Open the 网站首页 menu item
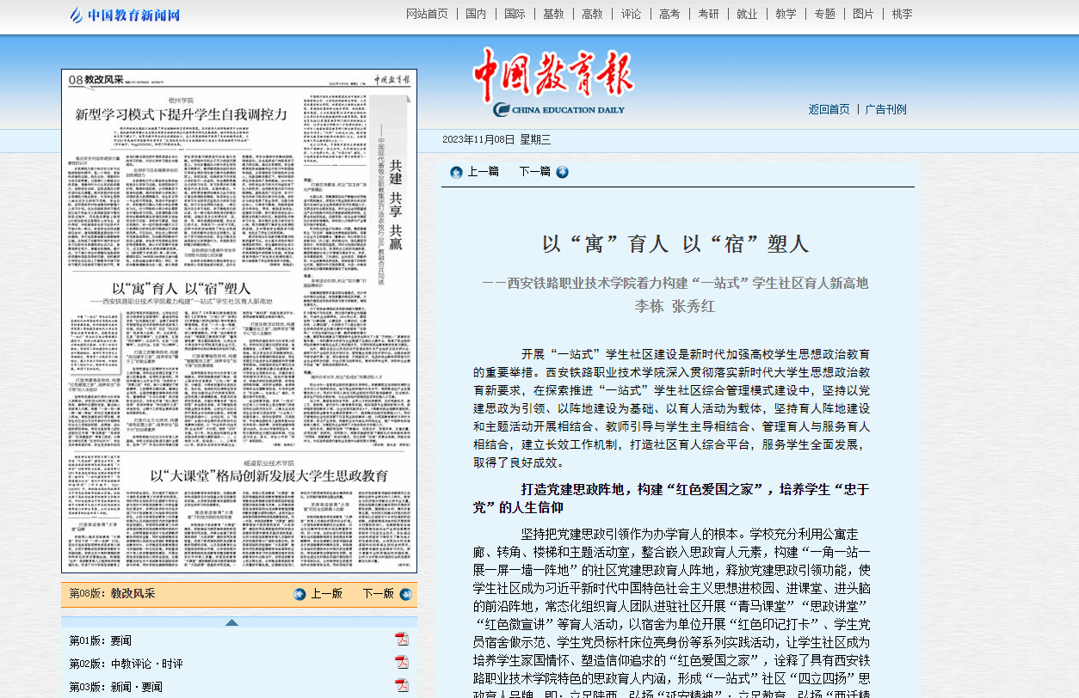Screen dimensions: 1079x698 [427, 14]
